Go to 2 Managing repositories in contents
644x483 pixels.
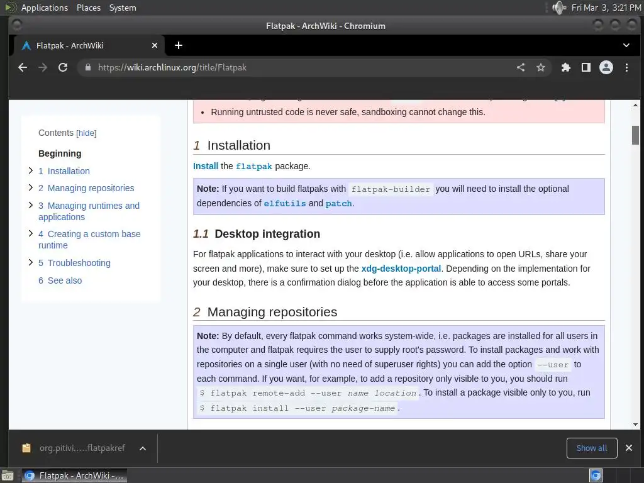coord(86,188)
